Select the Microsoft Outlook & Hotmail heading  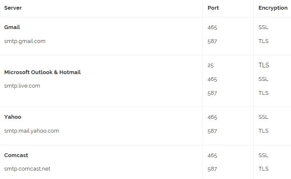(43, 72)
